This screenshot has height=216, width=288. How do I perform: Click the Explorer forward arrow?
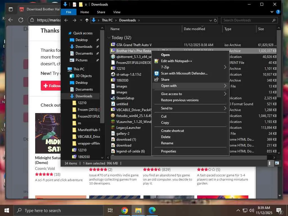click(74, 20)
